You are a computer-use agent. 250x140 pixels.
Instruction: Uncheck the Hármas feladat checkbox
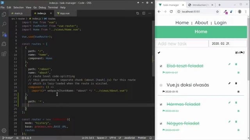click(161, 105)
